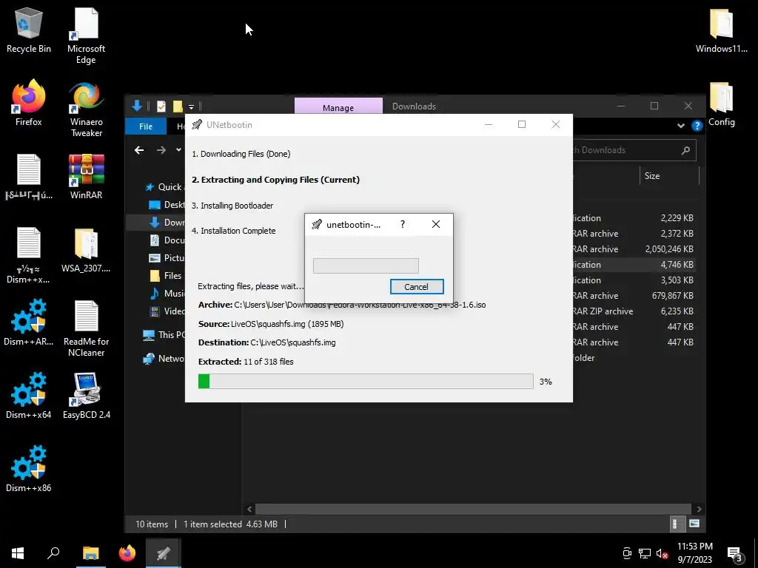Open Microsoft Edge shortcut on desktop

[x=86, y=36]
